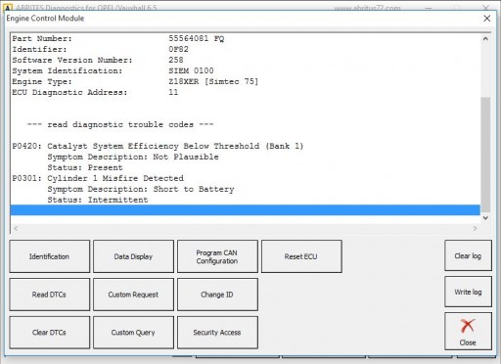The width and height of the screenshot is (501, 364).
Task: Open the Data Display function
Action: [133, 256]
